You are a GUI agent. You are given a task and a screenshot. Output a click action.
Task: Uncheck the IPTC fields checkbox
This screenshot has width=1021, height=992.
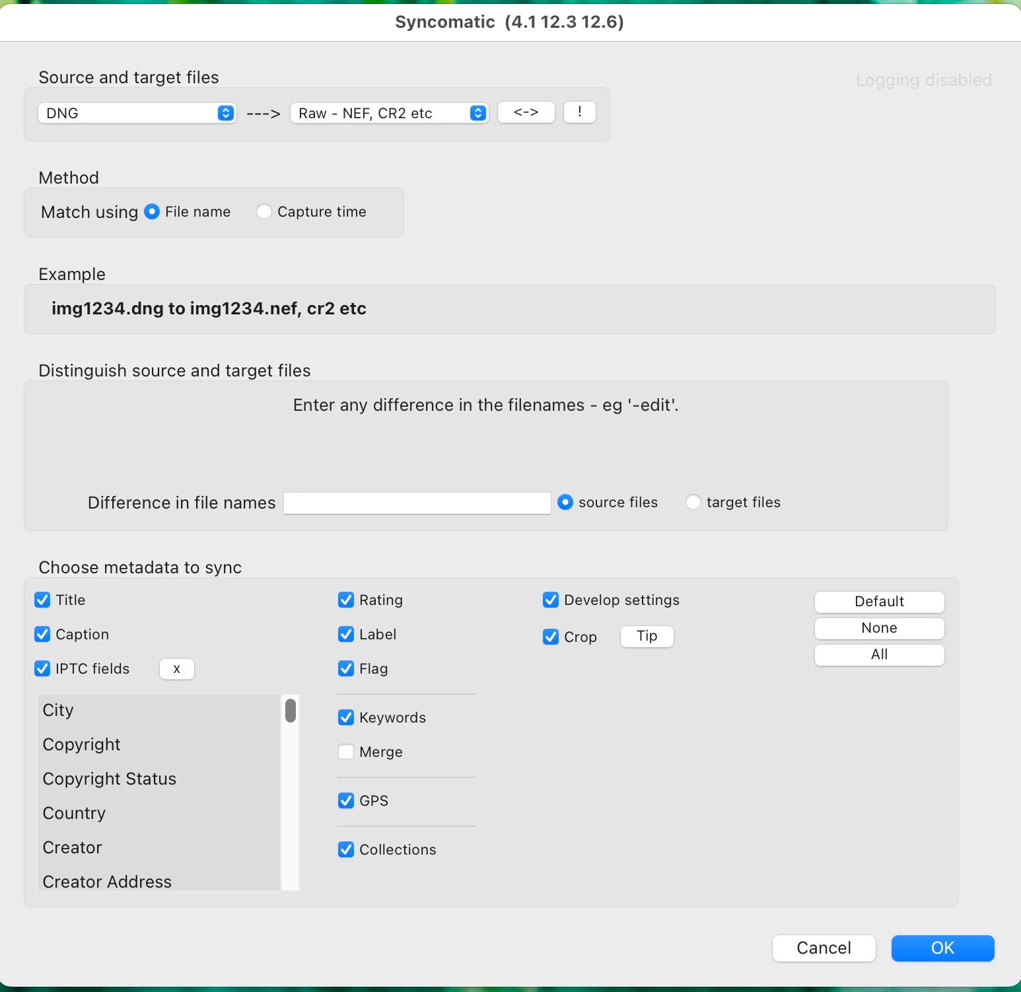click(42, 668)
